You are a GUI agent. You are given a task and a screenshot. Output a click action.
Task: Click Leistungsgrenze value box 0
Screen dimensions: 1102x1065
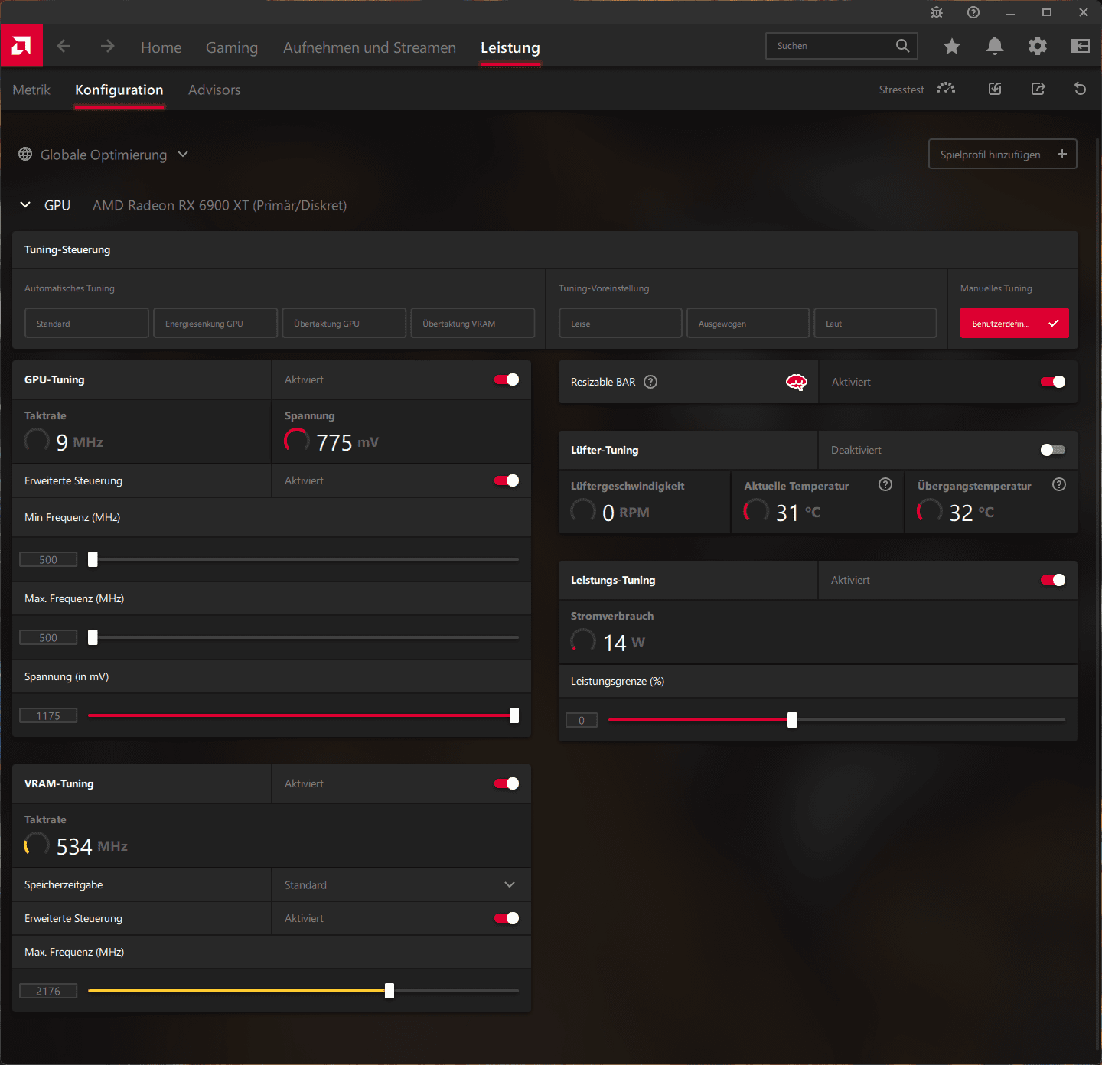[x=582, y=720]
